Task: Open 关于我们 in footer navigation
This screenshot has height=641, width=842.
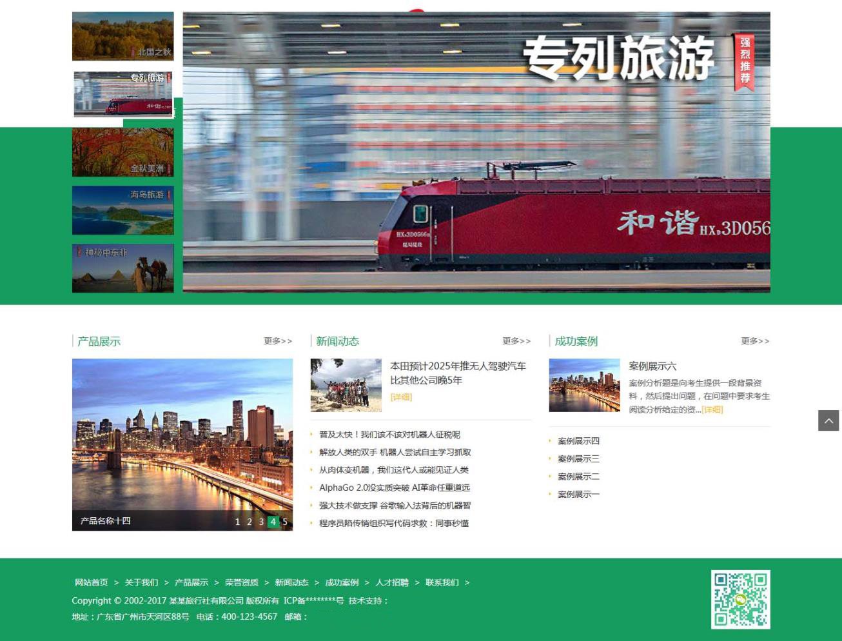Action: tap(141, 582)
